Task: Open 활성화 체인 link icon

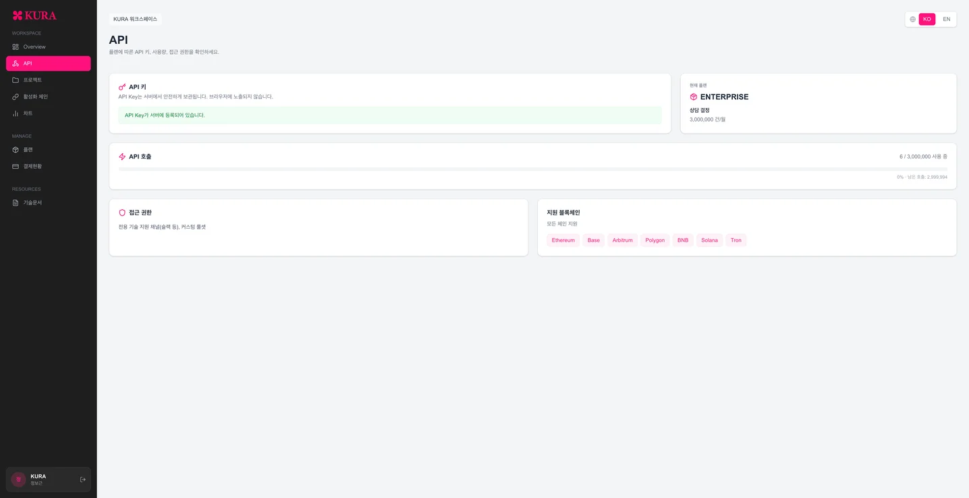Action: pyautogui.click(x=16, y=96)
